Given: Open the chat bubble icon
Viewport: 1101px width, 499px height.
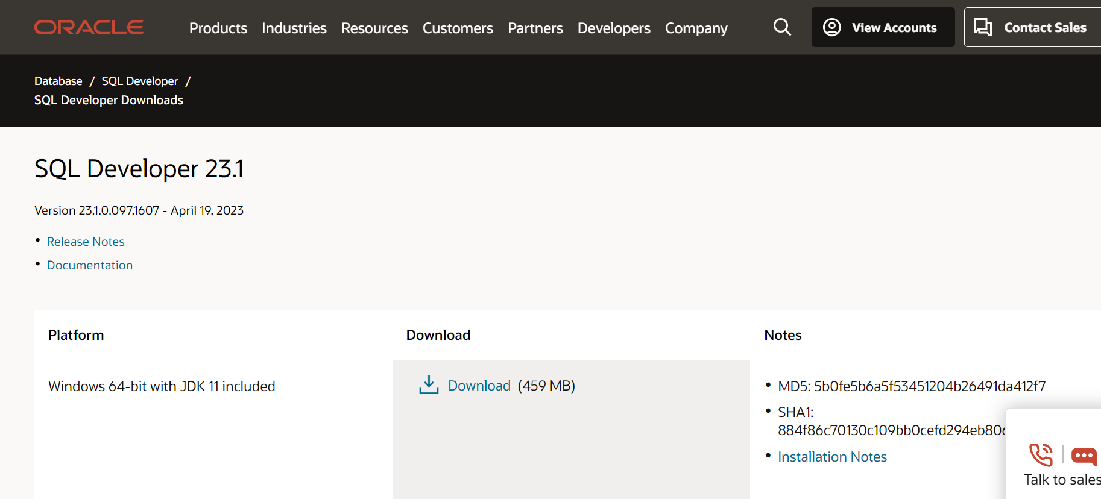Looking at the screenshot, I should (x=1084, y=456).
